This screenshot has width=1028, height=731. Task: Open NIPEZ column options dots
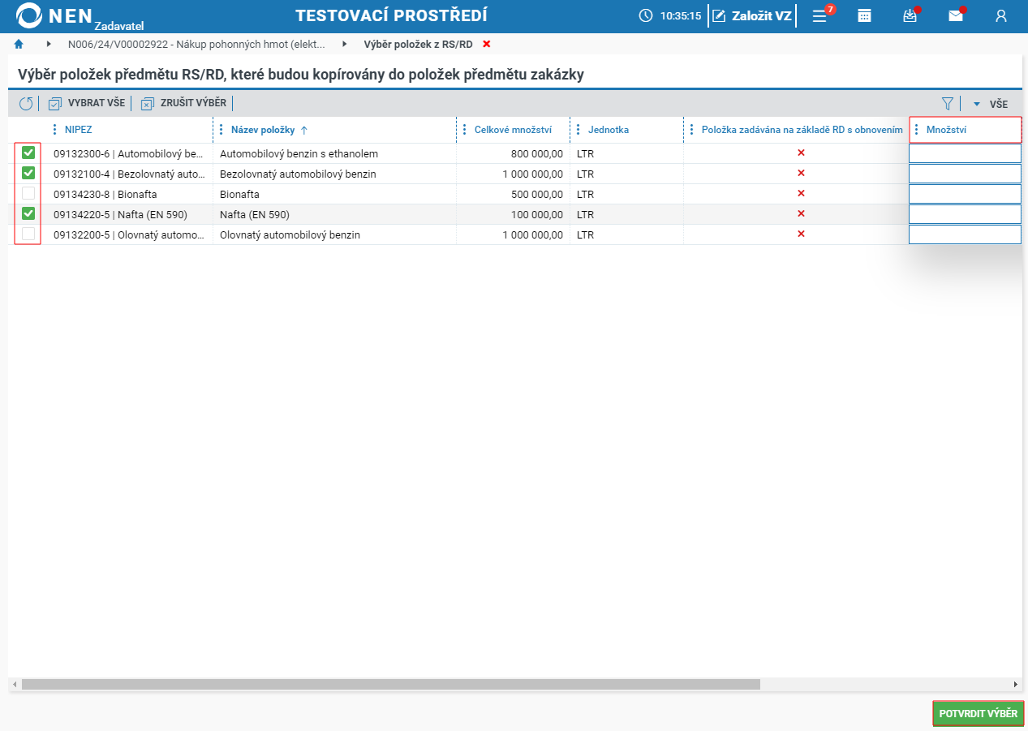[x=55, y=130]
